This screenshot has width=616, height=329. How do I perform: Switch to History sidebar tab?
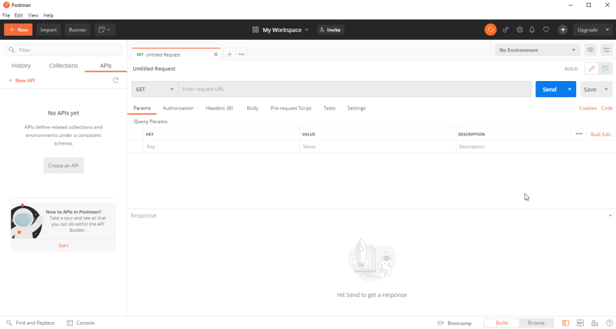coord(21,66)
